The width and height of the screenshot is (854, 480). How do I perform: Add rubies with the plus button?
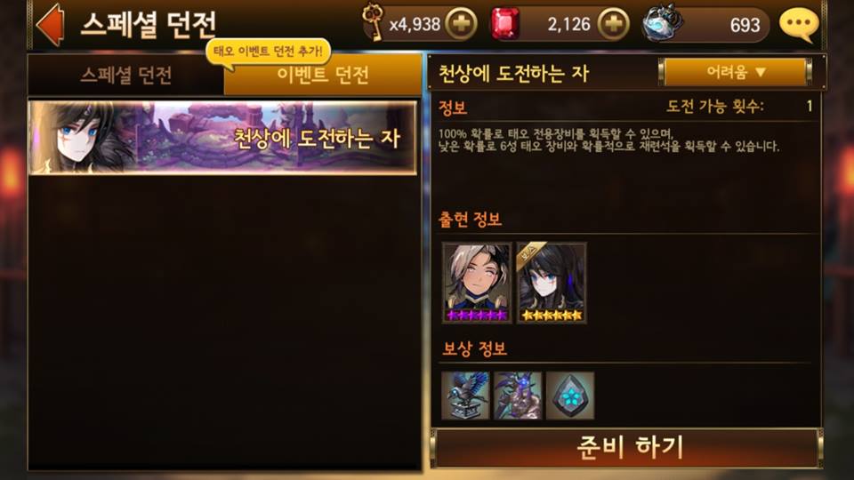click(613, 24)
